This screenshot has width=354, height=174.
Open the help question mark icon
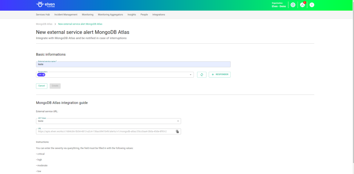coord(293,5)
